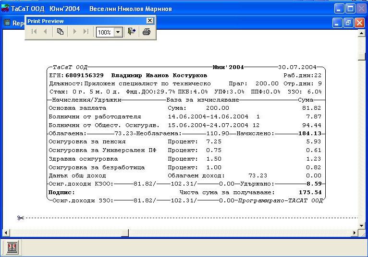Screen dimensions: 368x257
Task: Click the Раб.дни:22 text
Action: (x=303, y=75)
